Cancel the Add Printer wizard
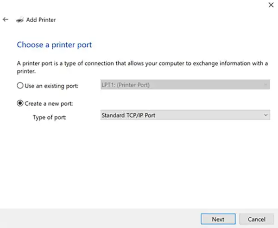This screenshot has width=278, height=228. pyautogui.click(x=257, y=219)
